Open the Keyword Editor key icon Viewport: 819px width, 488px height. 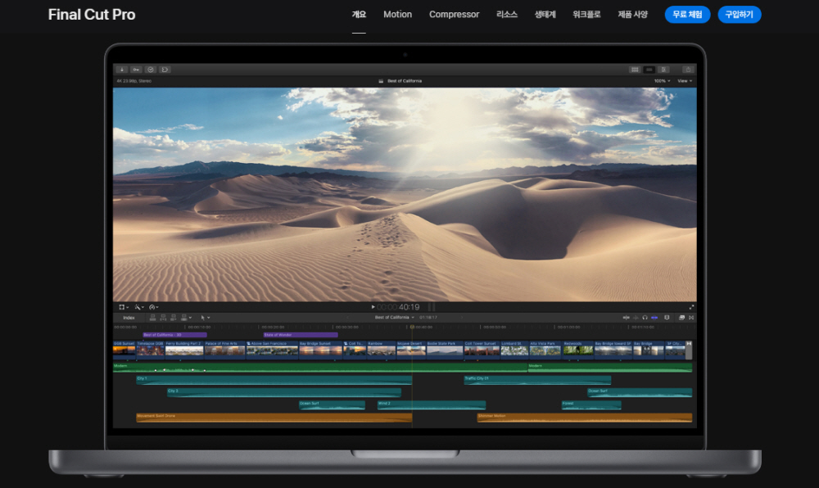pos(136,70)
